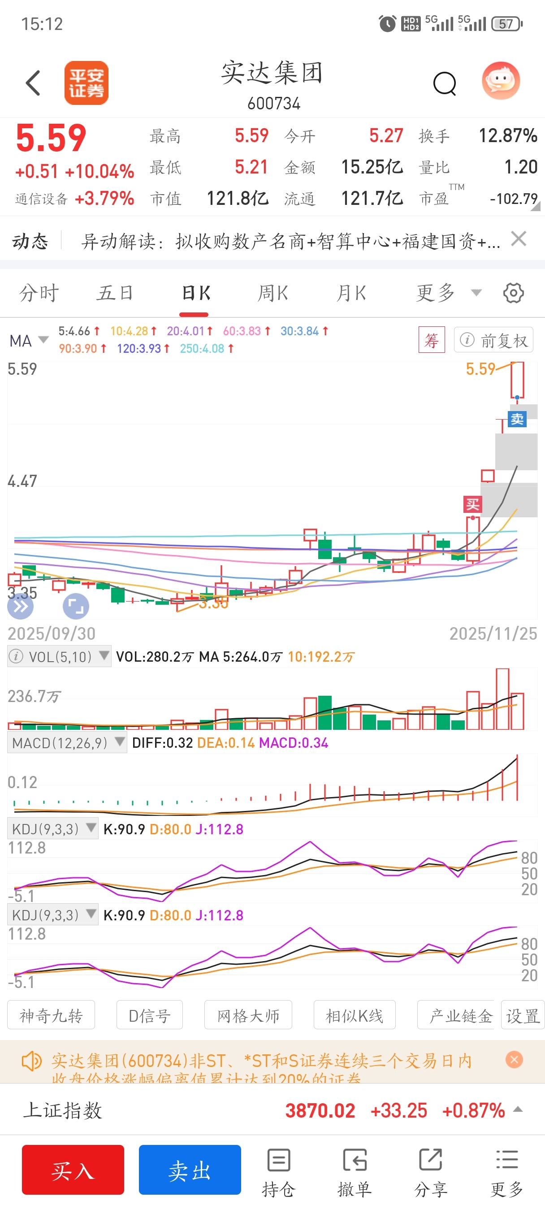Tap the speaker announcement icon
This screenshot has width=545, height=1205.
tap(32, 1061)
